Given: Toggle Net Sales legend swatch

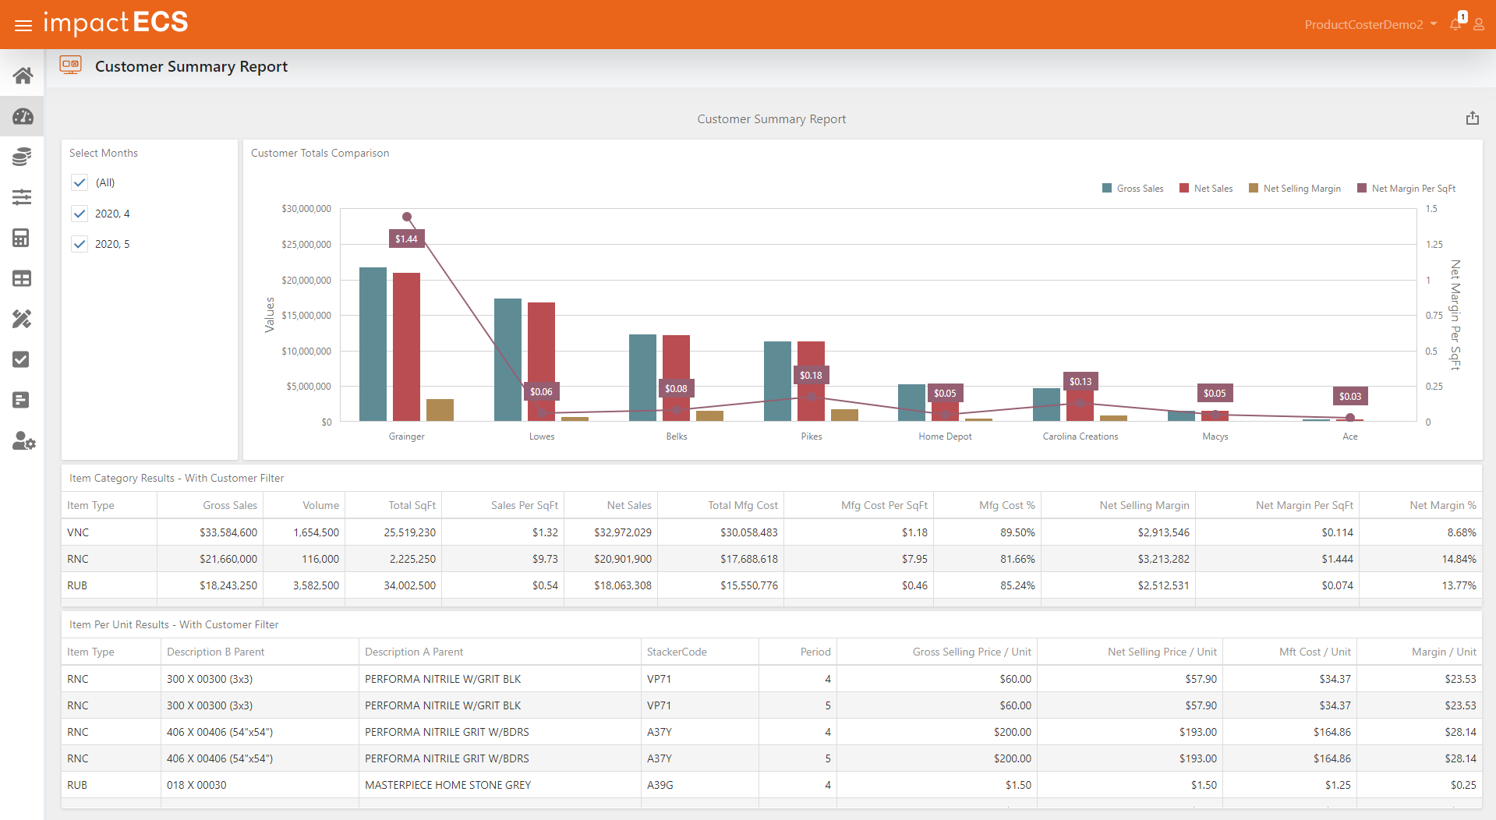Looking at the screenshot, I should [1184, 189].
